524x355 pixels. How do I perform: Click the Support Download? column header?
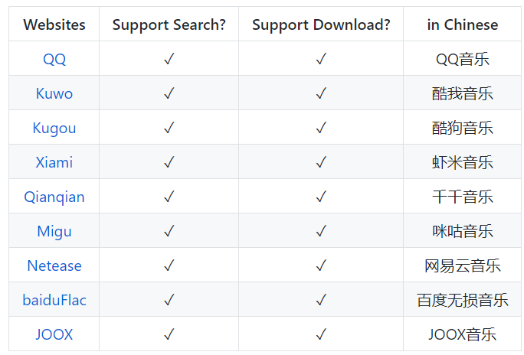[x=321, y=24]
